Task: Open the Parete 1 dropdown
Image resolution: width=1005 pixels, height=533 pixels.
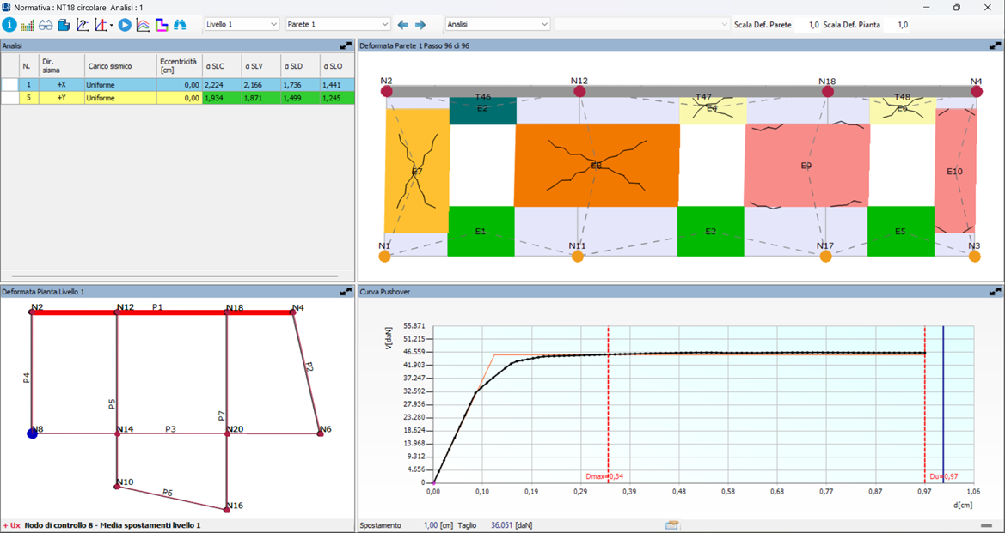Action: click(338, 25)
